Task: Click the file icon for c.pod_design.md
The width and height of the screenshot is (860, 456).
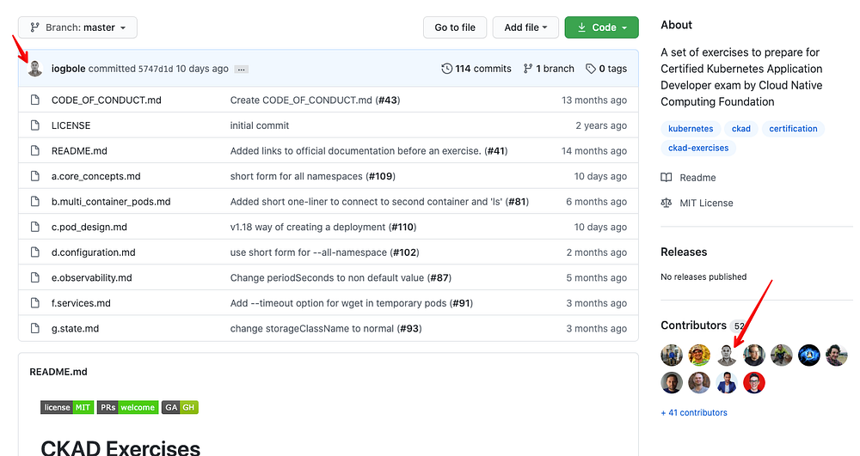Action: [x=35, y=227]
